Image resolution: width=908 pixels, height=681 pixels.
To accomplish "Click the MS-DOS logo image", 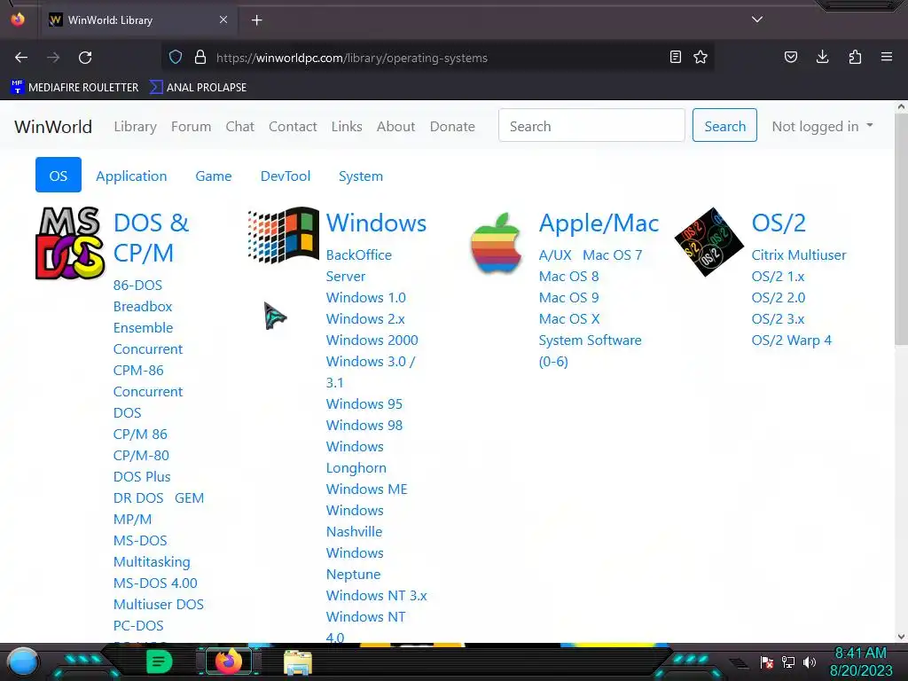I will tap(70, 243).
